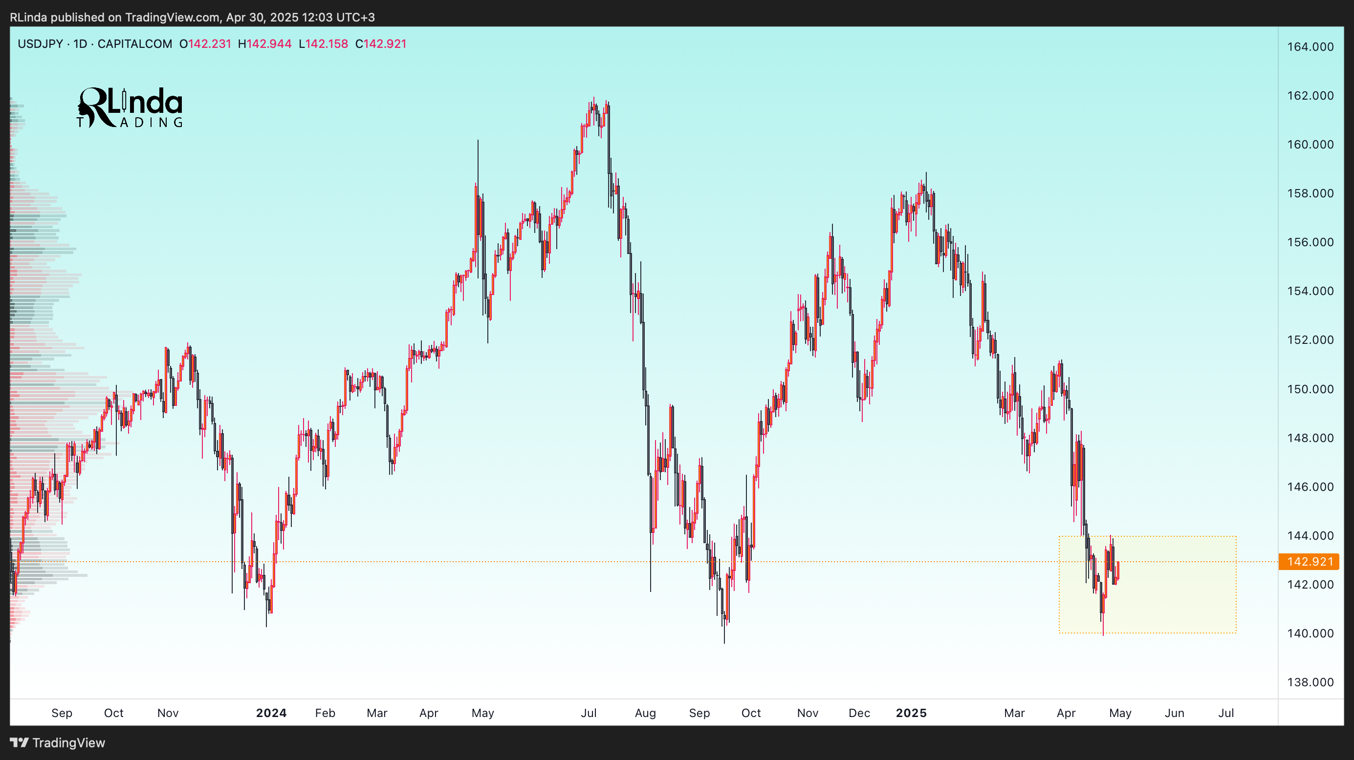1354x760 pixels.
Task: Click the Dec label on the time axis
Action: pyautogui.click(x=859, y=713)
